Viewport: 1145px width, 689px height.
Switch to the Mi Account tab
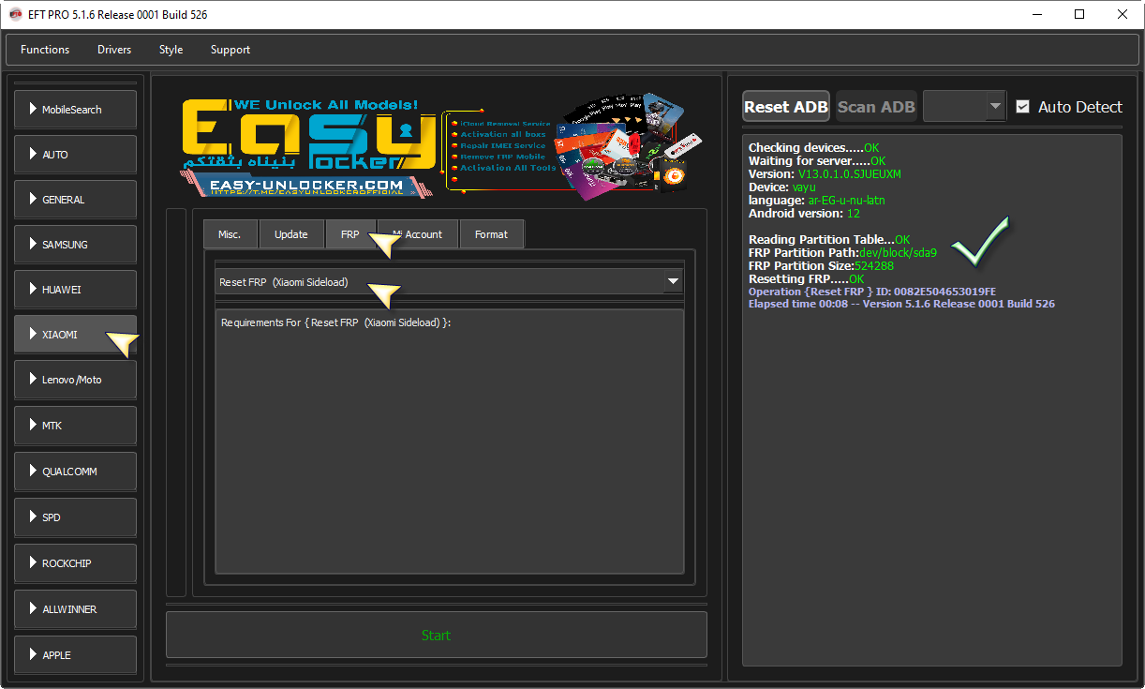417,234
